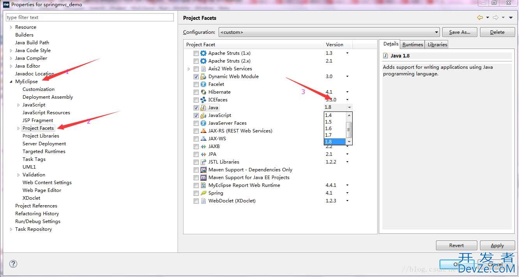Viewport: 519px width, 277px height.
Task: Choose version 1.6 in Java dropdown list
Action: point(335,129)
